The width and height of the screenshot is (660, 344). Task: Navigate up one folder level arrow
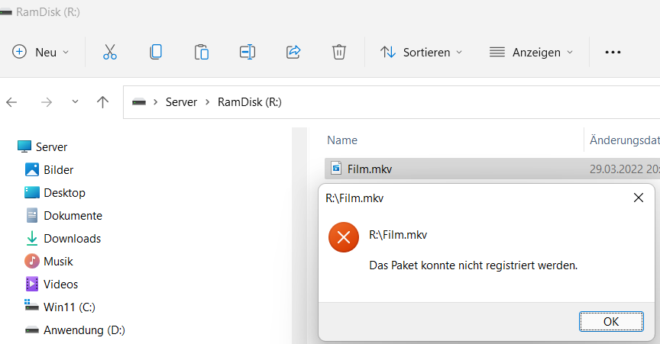click(103, 102)
